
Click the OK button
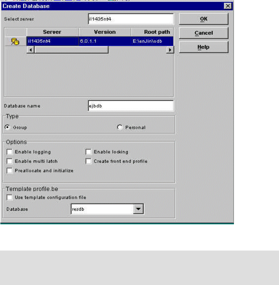(203, 19)
